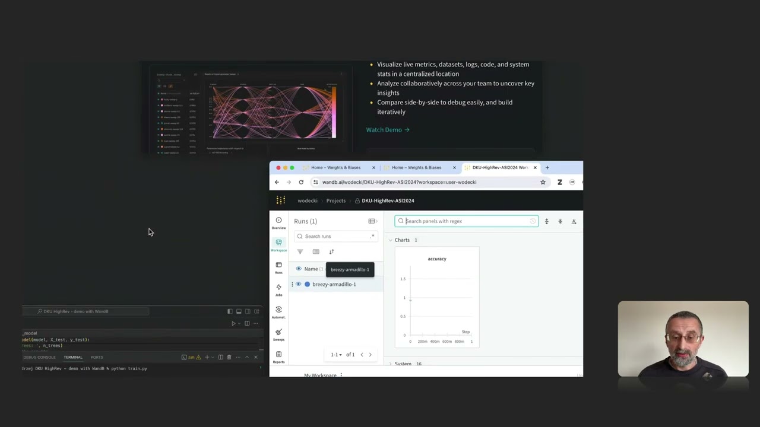Click the collapse all sections icon

click(x=560, y=221)
